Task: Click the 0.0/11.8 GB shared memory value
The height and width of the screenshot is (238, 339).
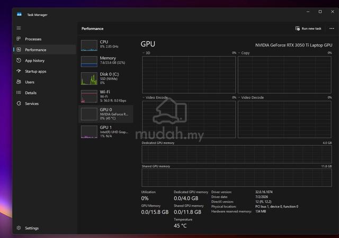Action: point(188,212)
